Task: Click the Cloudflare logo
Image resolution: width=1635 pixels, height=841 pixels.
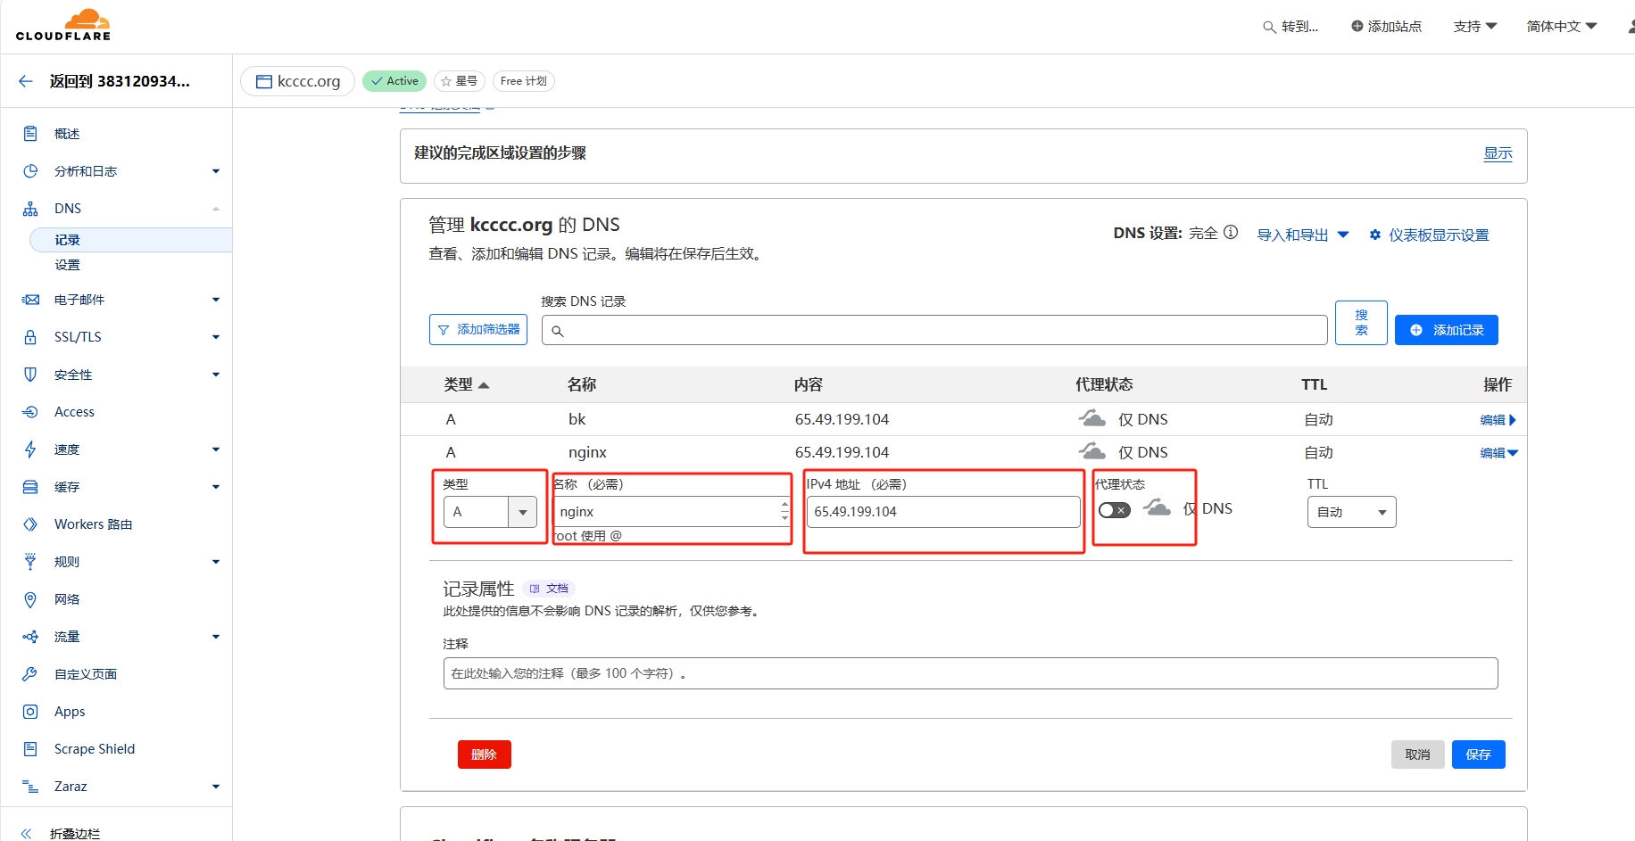Action: 63,25
